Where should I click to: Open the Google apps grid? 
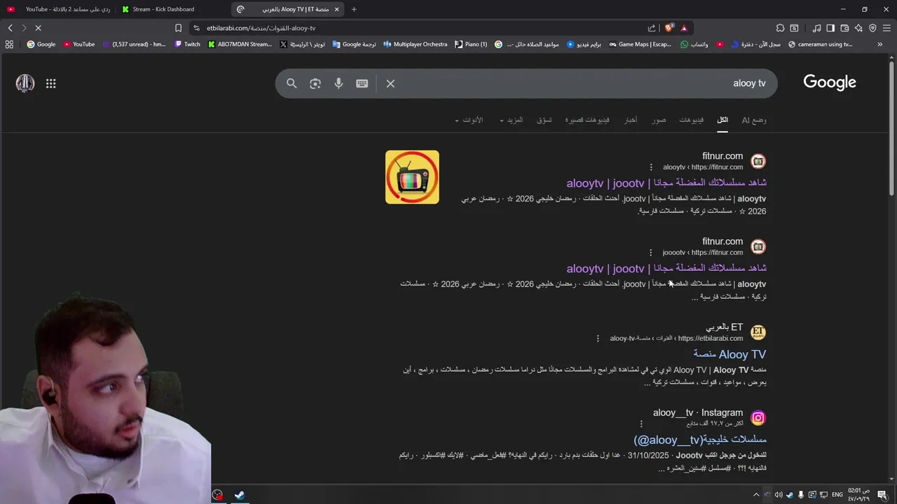click(x=50, y=83)
